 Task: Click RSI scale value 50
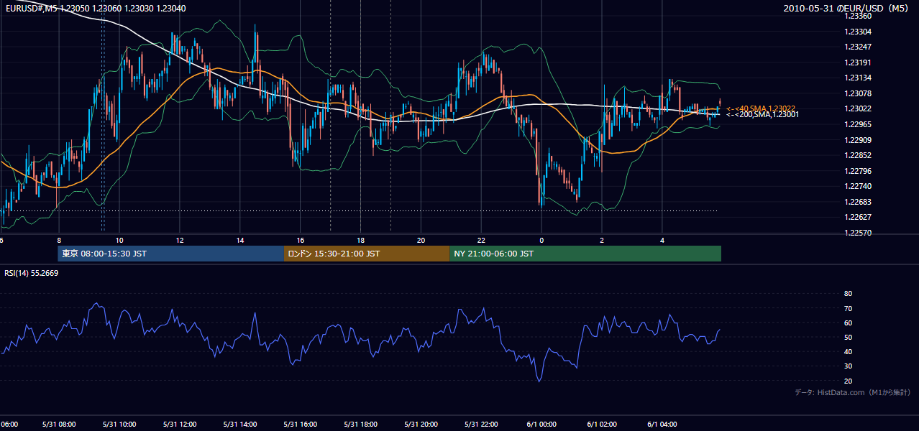click(848, 337)
